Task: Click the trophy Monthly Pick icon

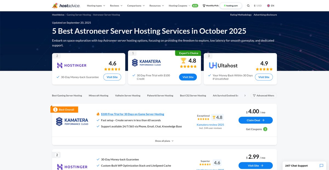Action: [204, 5]
